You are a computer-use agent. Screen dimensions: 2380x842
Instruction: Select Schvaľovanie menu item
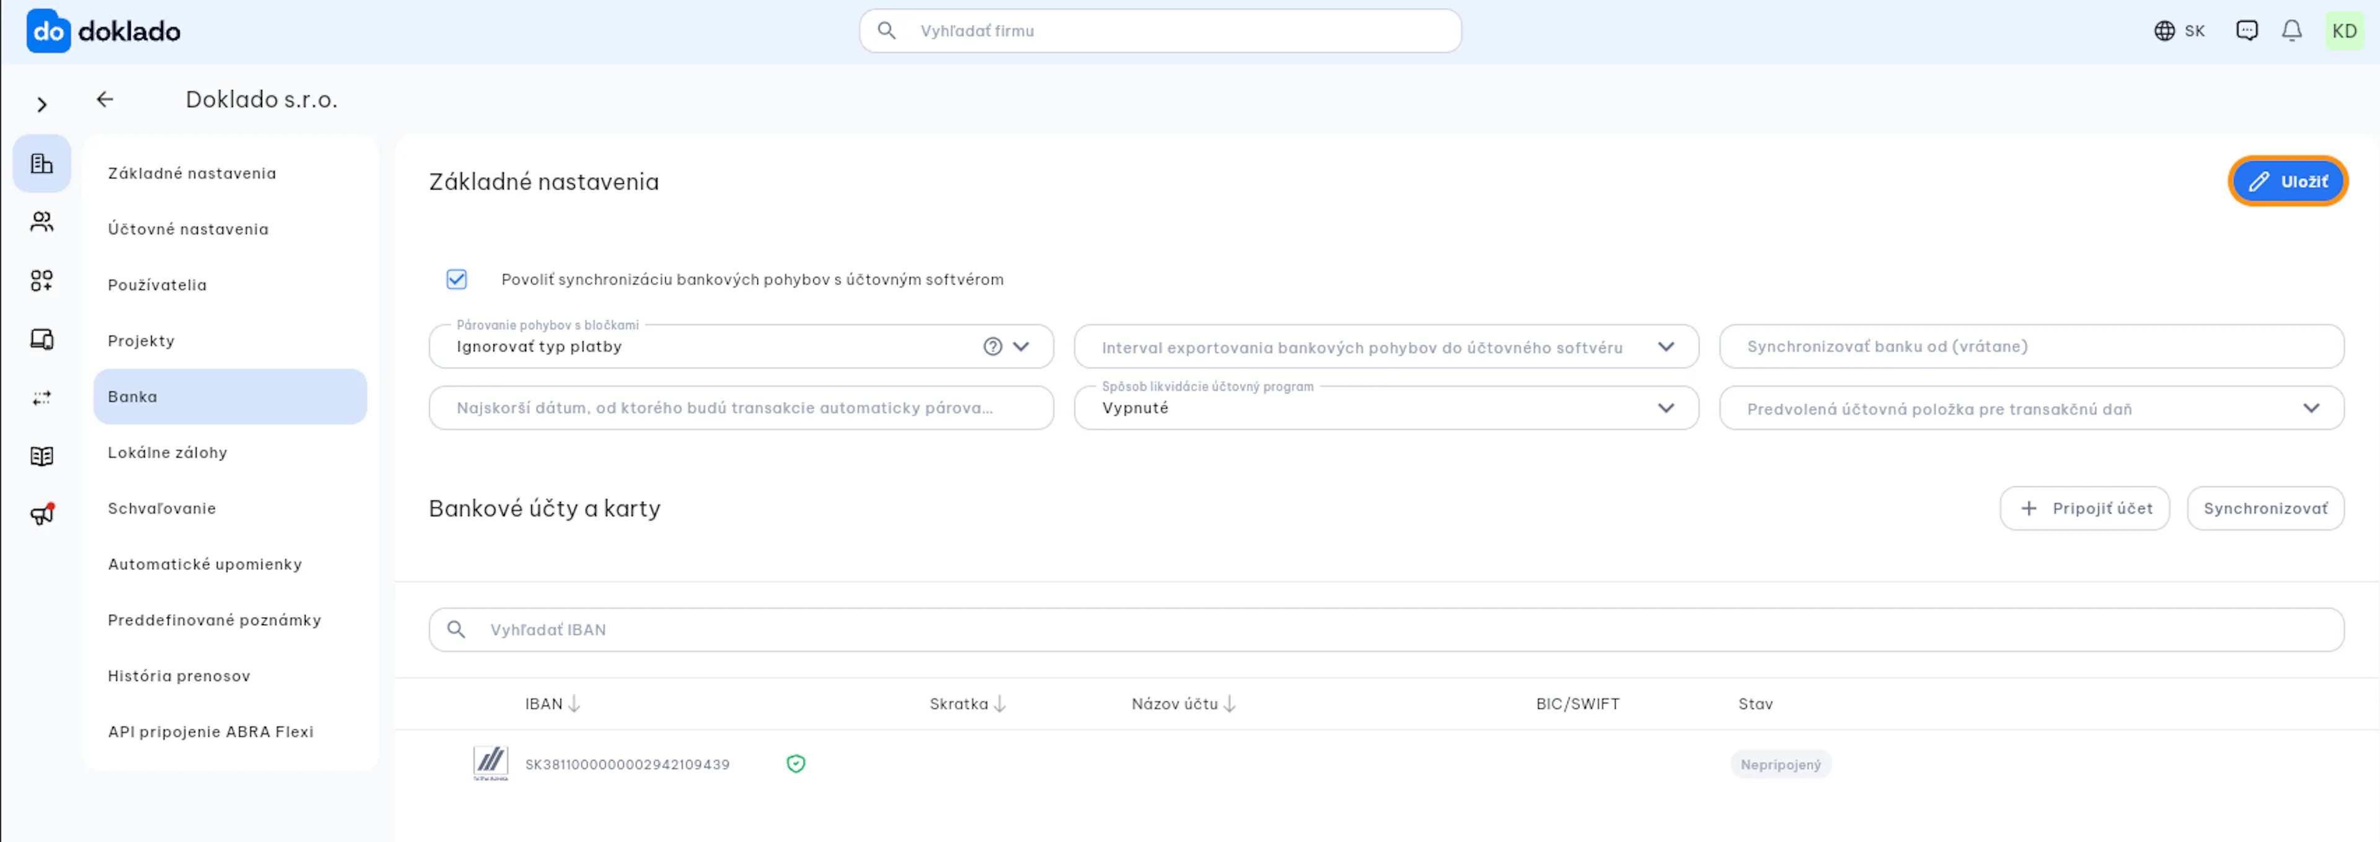[230, 508]
